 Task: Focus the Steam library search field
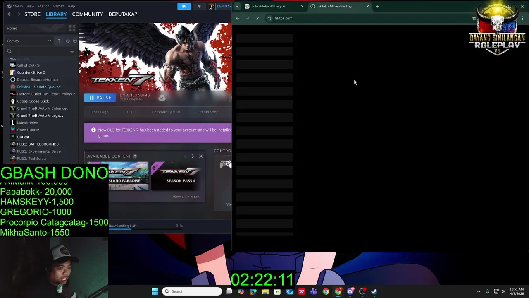[37, 51]
